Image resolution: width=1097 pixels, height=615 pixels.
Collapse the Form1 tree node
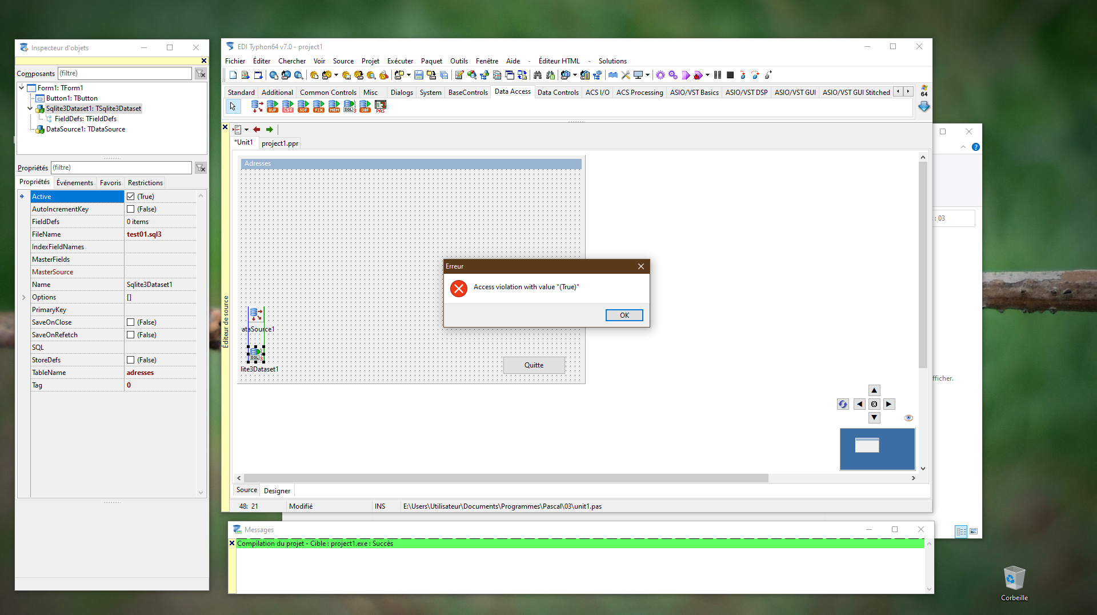[x=22, y=88]
